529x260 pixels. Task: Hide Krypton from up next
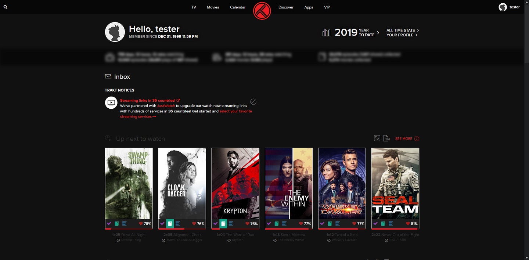(229, 240)
